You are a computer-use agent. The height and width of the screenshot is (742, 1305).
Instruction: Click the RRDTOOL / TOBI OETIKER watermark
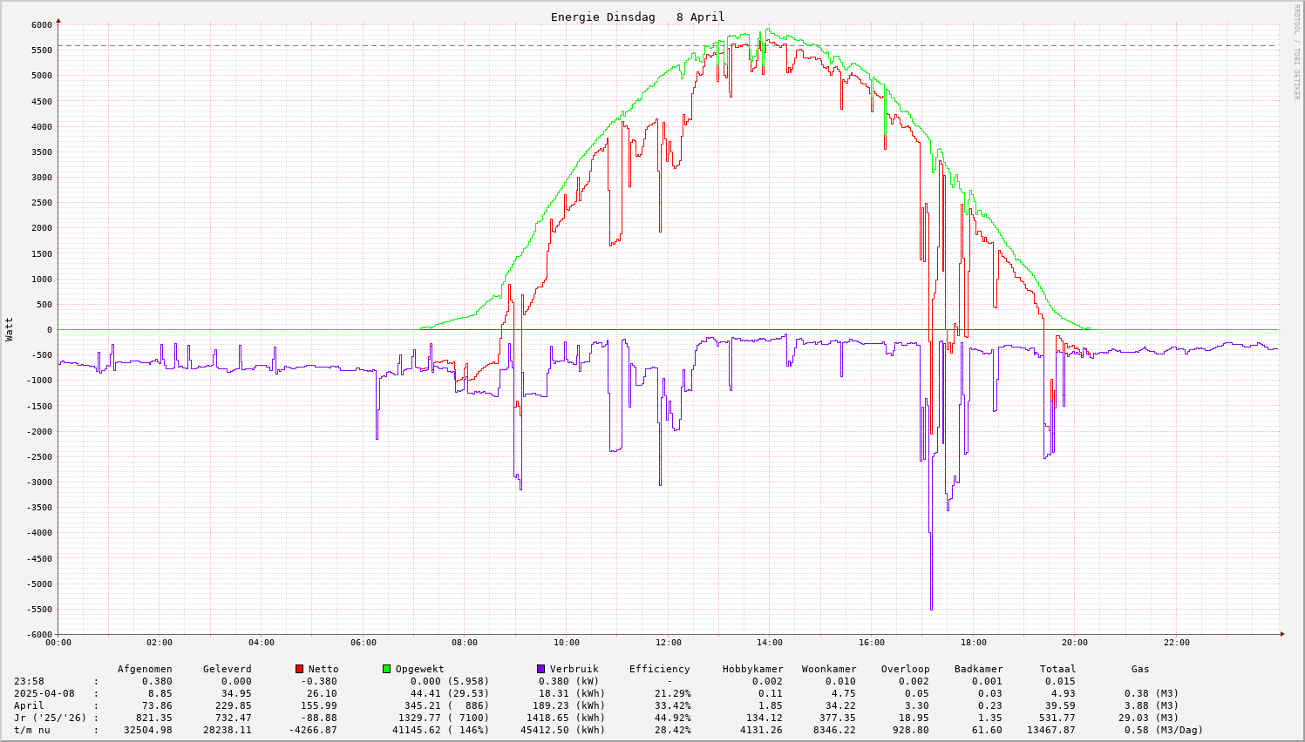[1296, 51]
